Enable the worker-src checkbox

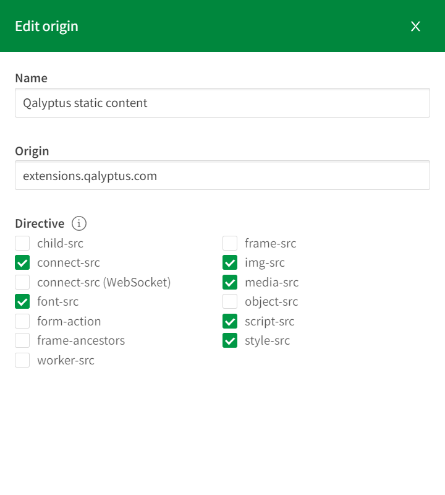click(22, 360)
